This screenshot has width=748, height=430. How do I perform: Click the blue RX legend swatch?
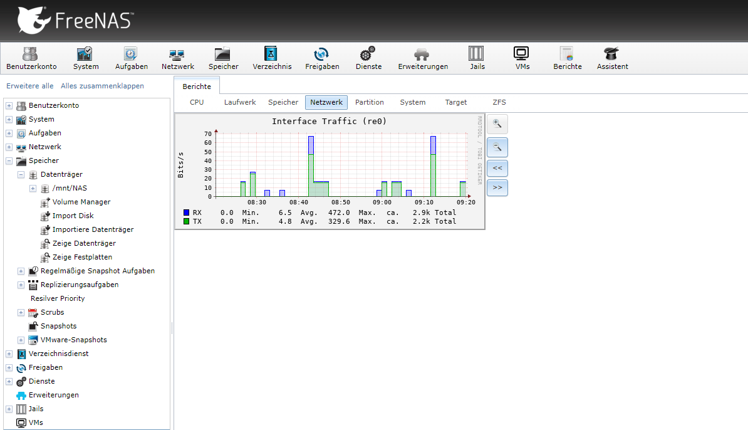(x=187, y=212)
